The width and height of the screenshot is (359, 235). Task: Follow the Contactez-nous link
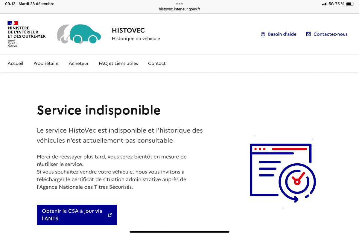(330, 34)
